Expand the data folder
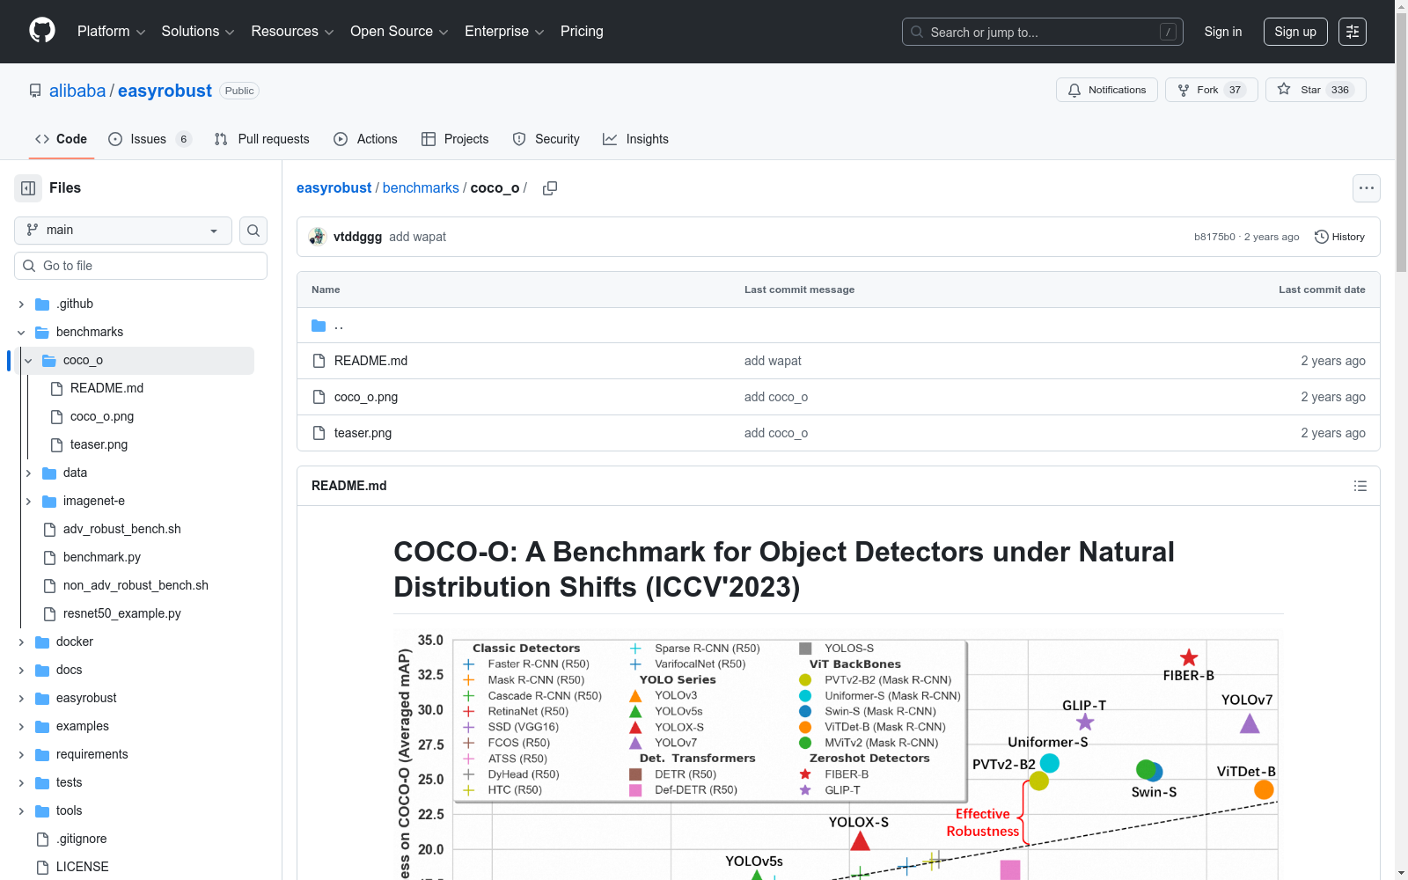The width and height of the screenshot is (1408, 880). [28, 473]
